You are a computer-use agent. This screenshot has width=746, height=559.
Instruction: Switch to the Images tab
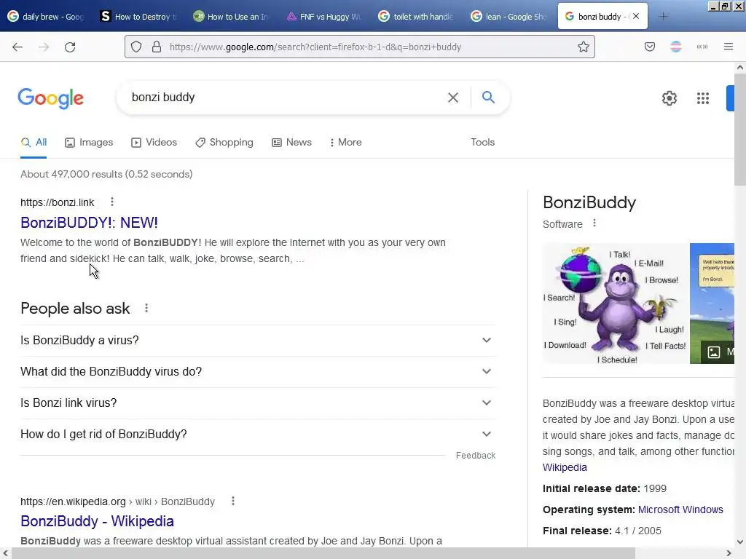[x=89, y=142]
